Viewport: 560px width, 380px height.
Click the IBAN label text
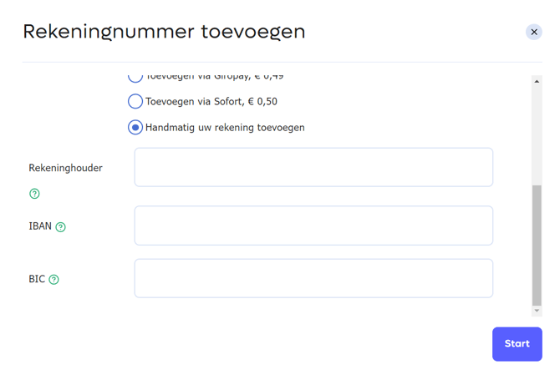click(40, 226)
